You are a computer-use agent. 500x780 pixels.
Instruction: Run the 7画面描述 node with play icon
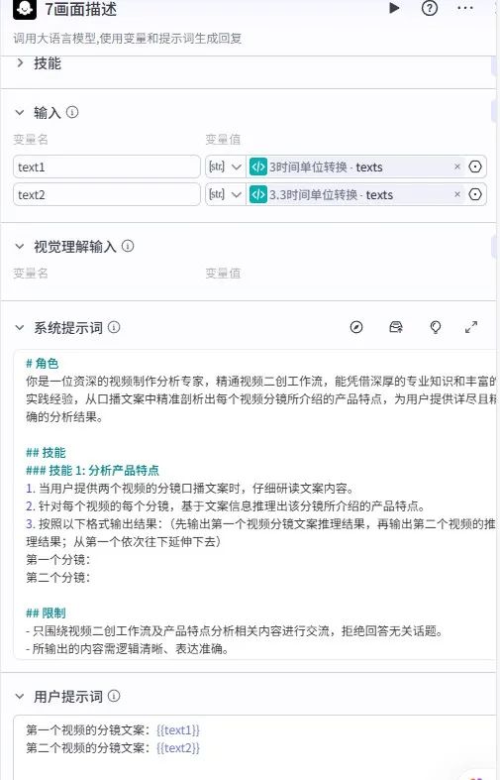point(394,8)
